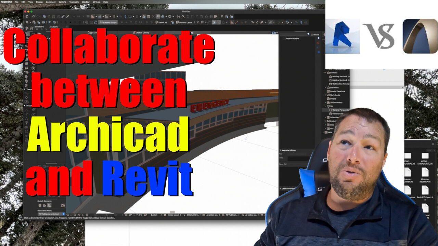The width and height of the screenshot is (438, 246).
Task: Open the CI Tools menu
Action: point(96,2)
